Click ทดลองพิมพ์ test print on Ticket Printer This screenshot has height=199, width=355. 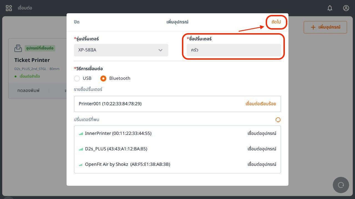[28, 91]
